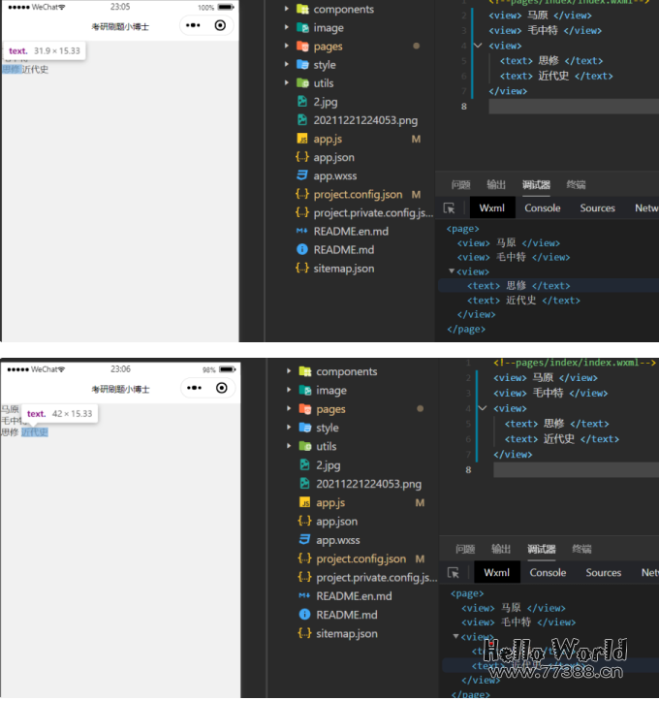The width and height of the screenshot is (659, 701).
Task: Switch to Console tab in the upper debugger
Action: point(543,208)
